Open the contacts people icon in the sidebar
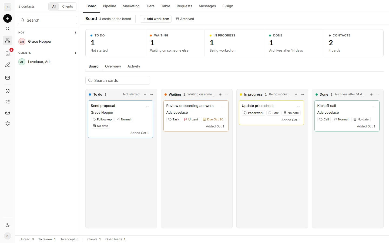 click(x=8, y=40)
